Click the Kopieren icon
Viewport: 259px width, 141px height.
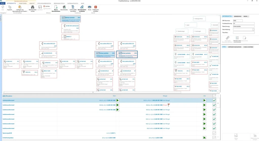(10, 7)
